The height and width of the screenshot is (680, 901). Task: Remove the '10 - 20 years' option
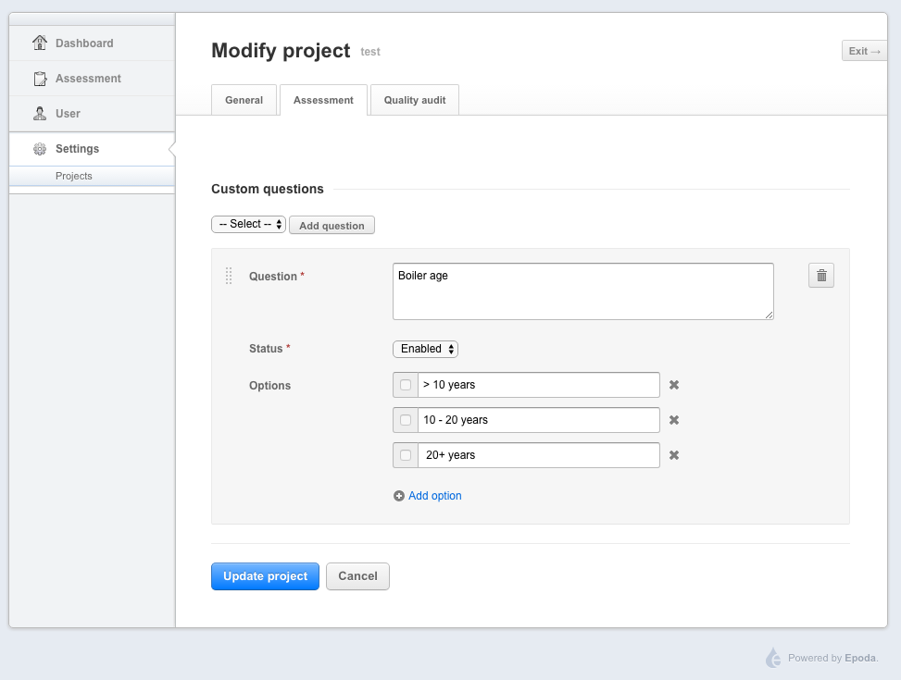tap(674, 420)
